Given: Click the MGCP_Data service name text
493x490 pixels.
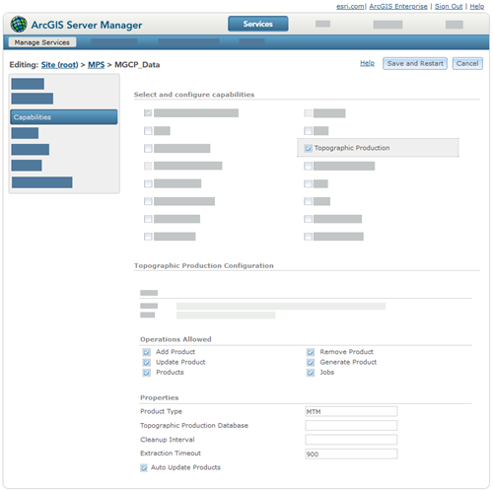Looking at the screenshot, I should 137,65.
